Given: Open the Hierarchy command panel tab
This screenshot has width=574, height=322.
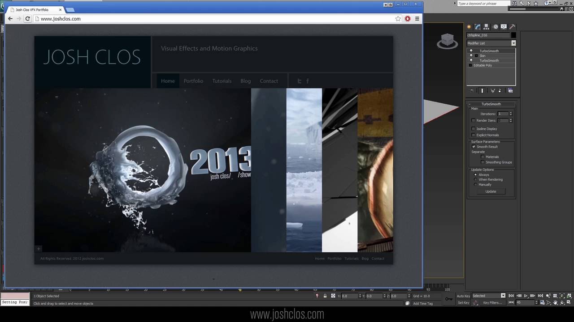Looking at the screenshot, I should pyautogui.click(x=486, y=26).
